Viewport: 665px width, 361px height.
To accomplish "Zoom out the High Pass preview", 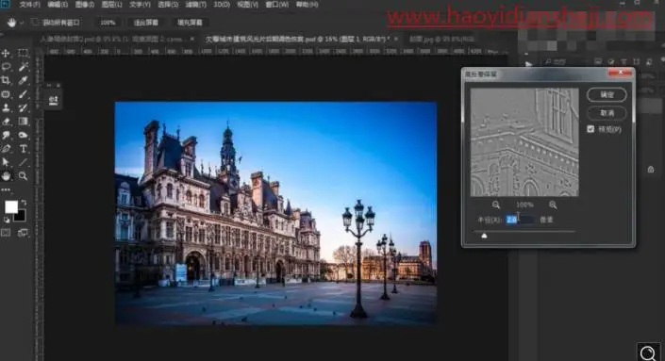I will pos(496,205).
